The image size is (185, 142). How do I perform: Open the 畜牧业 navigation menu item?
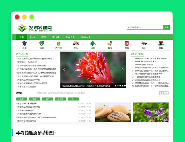pyautogui.click(x=56, y=37)
